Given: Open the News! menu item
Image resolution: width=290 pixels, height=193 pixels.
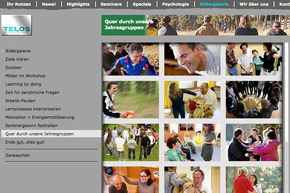Looking at the screenshot, I should click(49, 4).
